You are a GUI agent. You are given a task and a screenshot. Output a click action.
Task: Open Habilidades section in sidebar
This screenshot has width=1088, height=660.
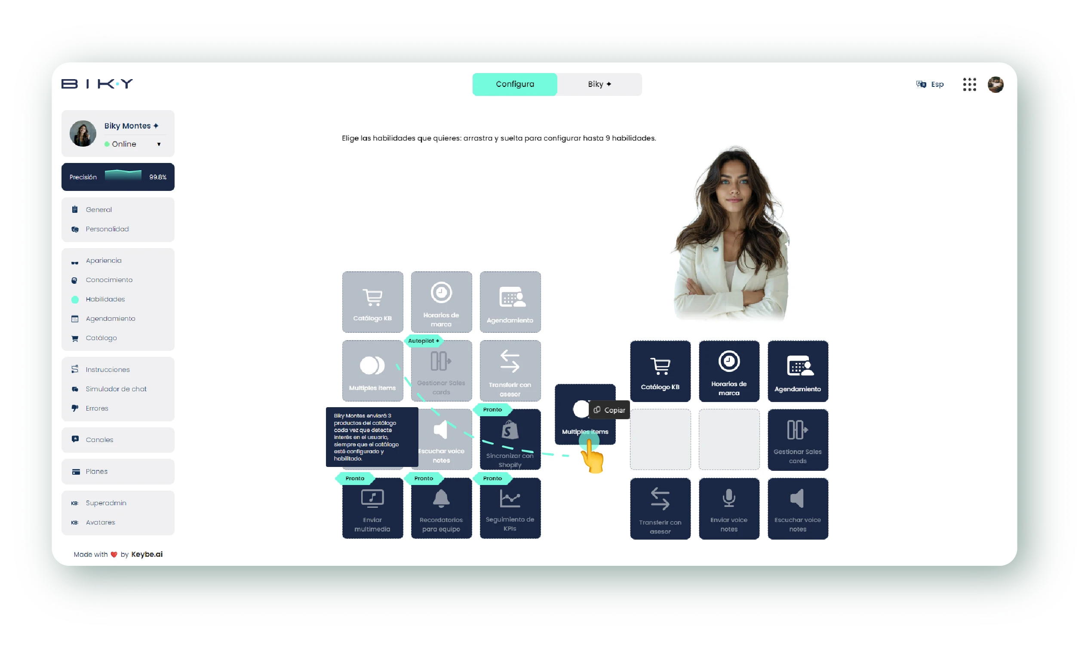[106, 298]
